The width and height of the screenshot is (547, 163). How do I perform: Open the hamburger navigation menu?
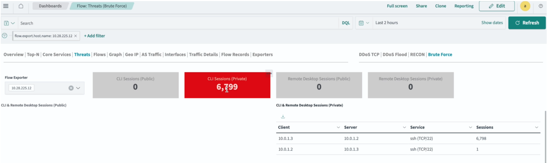tap(6, 6)
